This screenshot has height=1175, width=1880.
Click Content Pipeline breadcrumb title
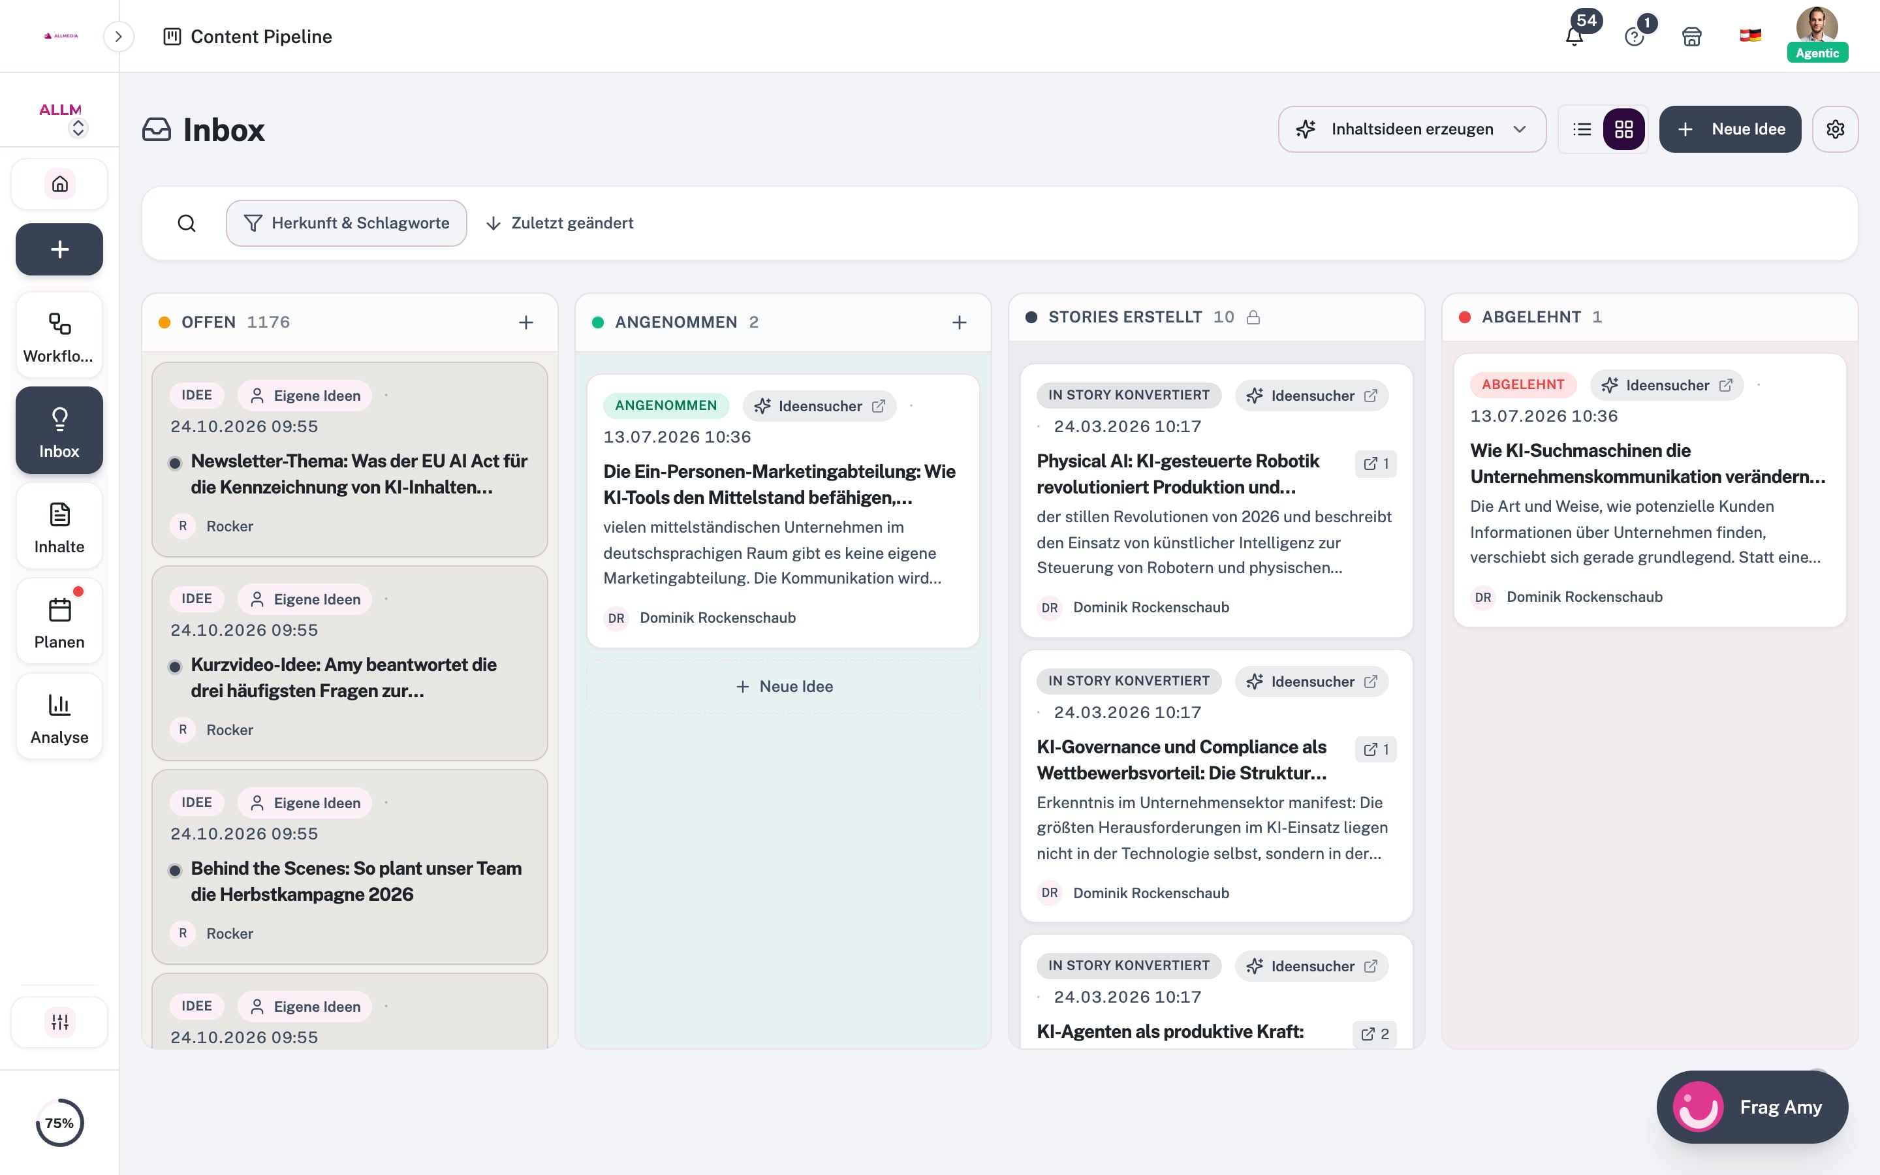(261, 37)
